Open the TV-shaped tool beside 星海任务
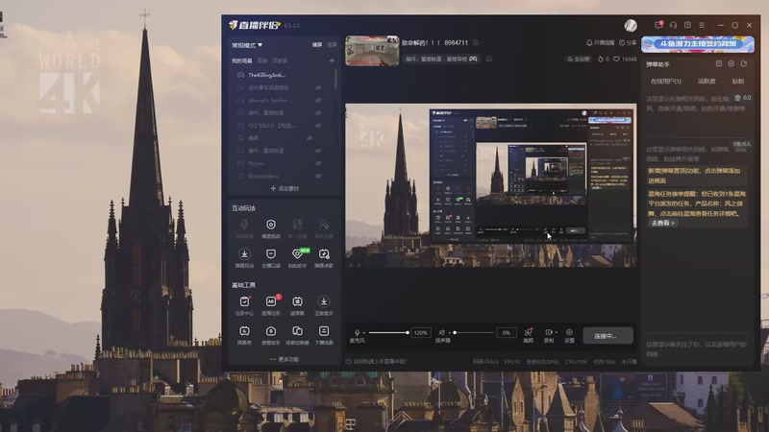Image resolution: width=769 pixels, height=432 pixels. tap(297, 305)
